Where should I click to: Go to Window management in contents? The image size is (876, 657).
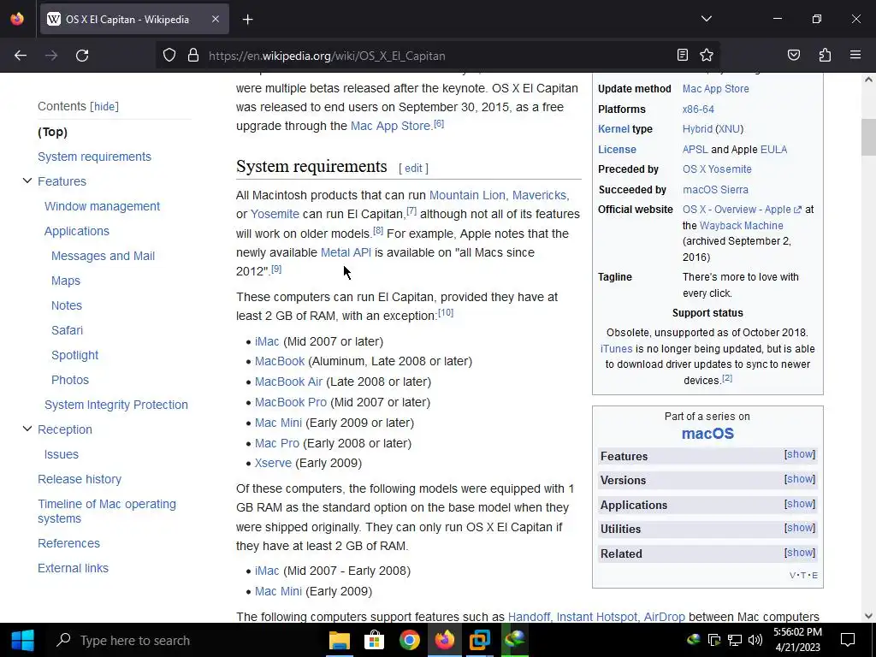[x=103, y=206]
